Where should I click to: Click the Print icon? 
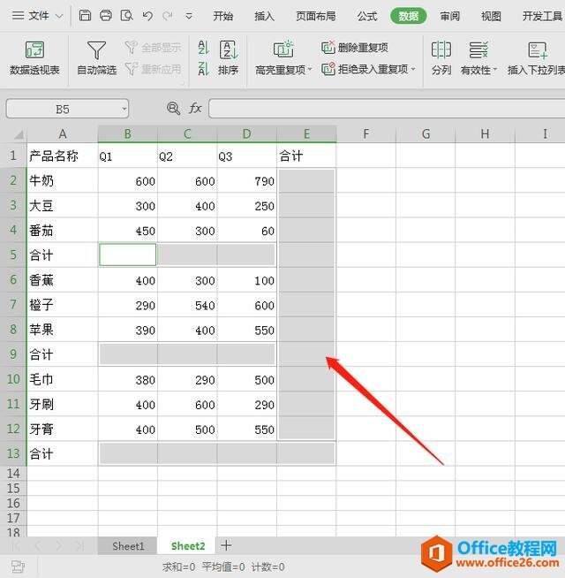106,16
